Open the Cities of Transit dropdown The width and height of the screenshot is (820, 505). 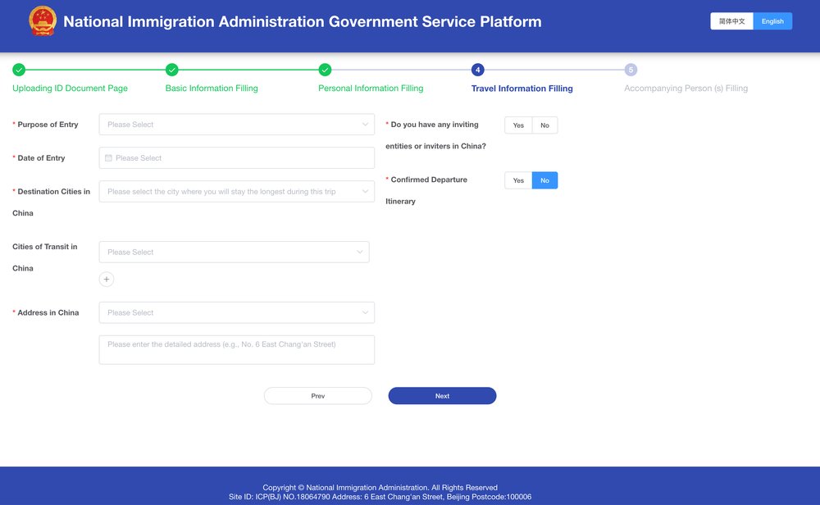pyautogui.click(x=234, y=252)
